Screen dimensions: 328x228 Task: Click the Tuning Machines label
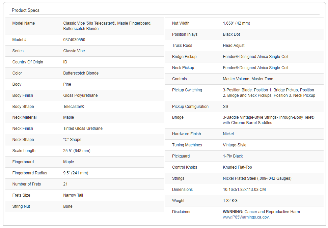(187, 145)
